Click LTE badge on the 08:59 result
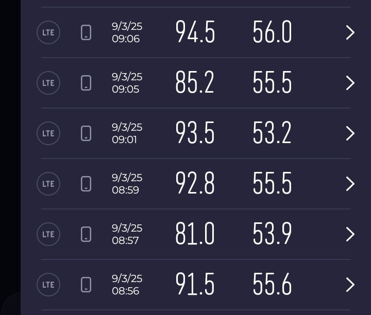The width and height of the screenshot is (371, 315). pyautogui.click(x=48, y=184)
